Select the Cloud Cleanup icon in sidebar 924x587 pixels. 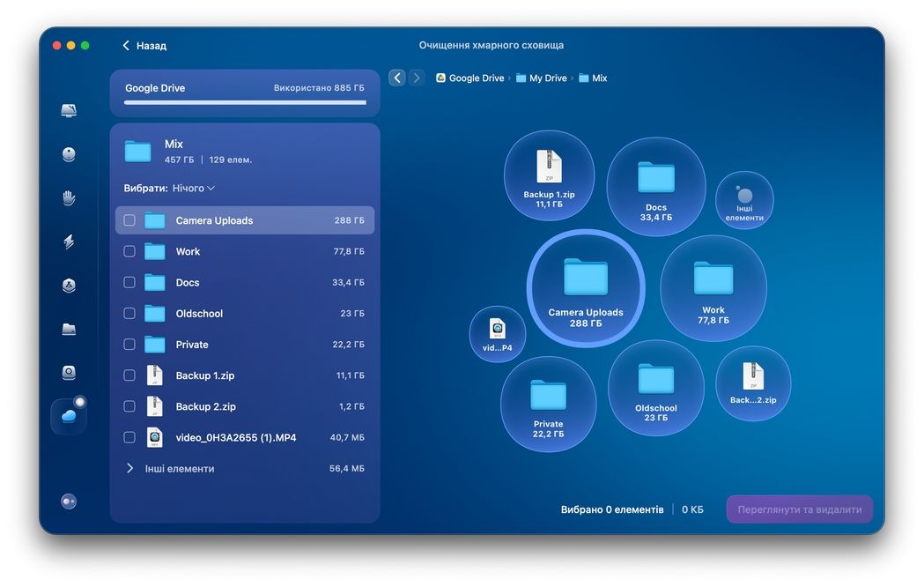(69, 416)
